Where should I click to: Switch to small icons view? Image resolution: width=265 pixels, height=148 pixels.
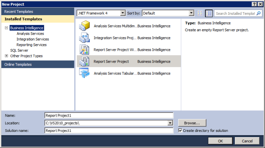pyautogui.click(x=200, y=13)
